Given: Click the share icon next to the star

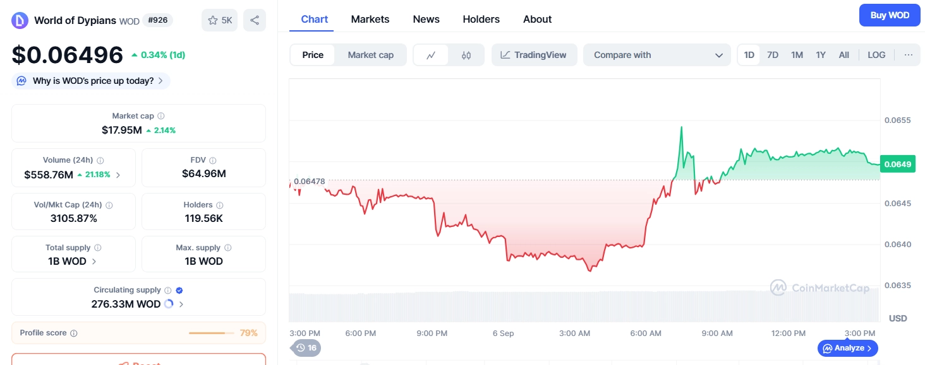Looking at the screenshot, I should (254, 20).
